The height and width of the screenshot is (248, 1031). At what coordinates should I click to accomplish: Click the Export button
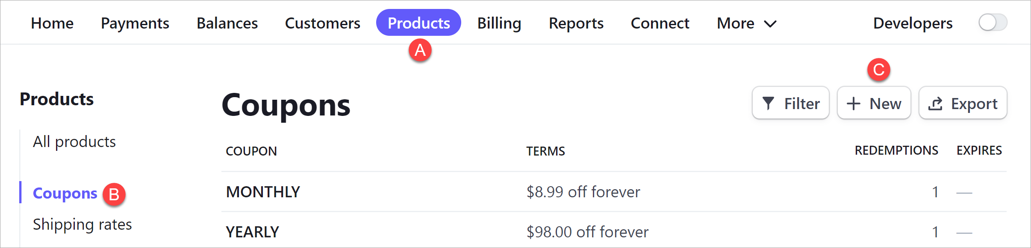pos(963,103)
